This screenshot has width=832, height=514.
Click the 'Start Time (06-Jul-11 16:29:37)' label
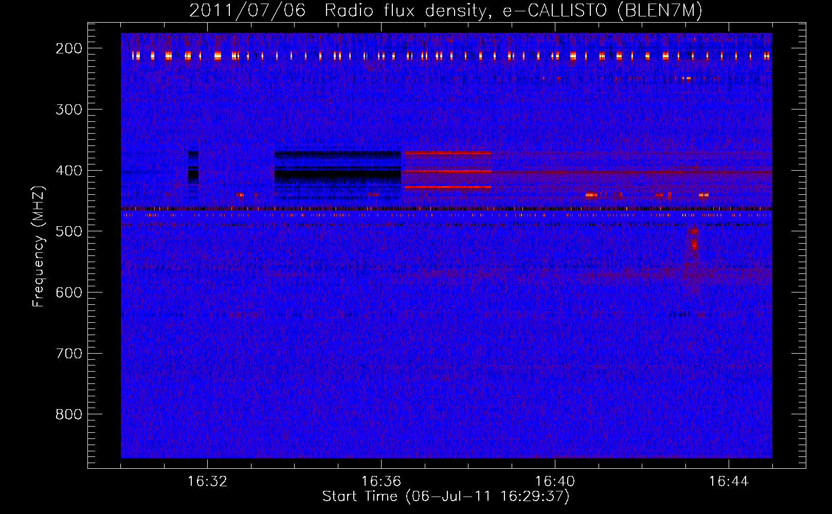pyautogui.click(x=446, y=497)
